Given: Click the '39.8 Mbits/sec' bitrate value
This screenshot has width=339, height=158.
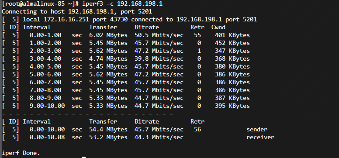Looking at the screenshot, I should coord(159,59).
